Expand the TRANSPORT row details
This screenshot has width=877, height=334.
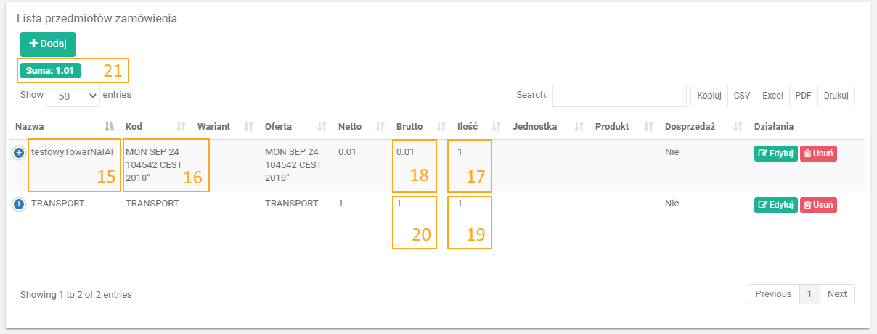(x=19, y=204)
